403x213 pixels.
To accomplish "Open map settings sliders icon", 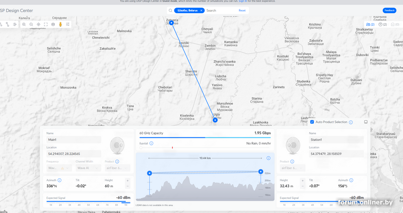I will 68,24.
